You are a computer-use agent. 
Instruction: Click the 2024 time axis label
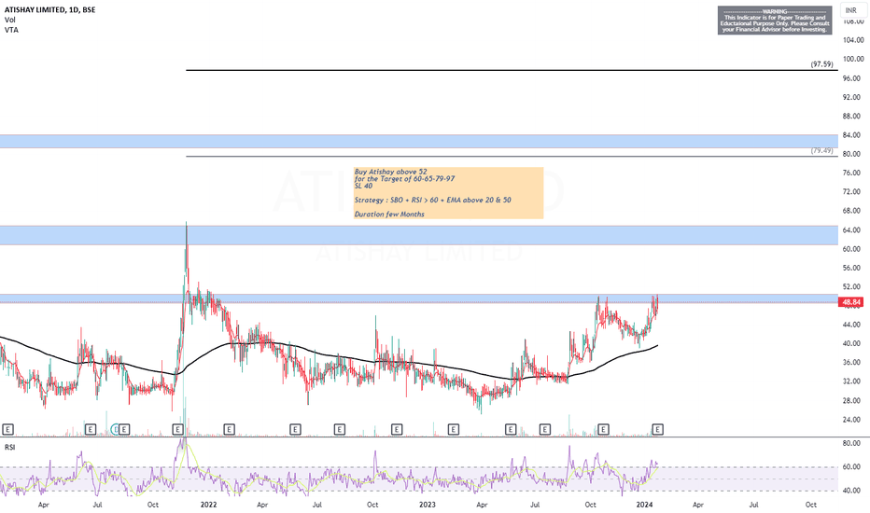point(644,505)
